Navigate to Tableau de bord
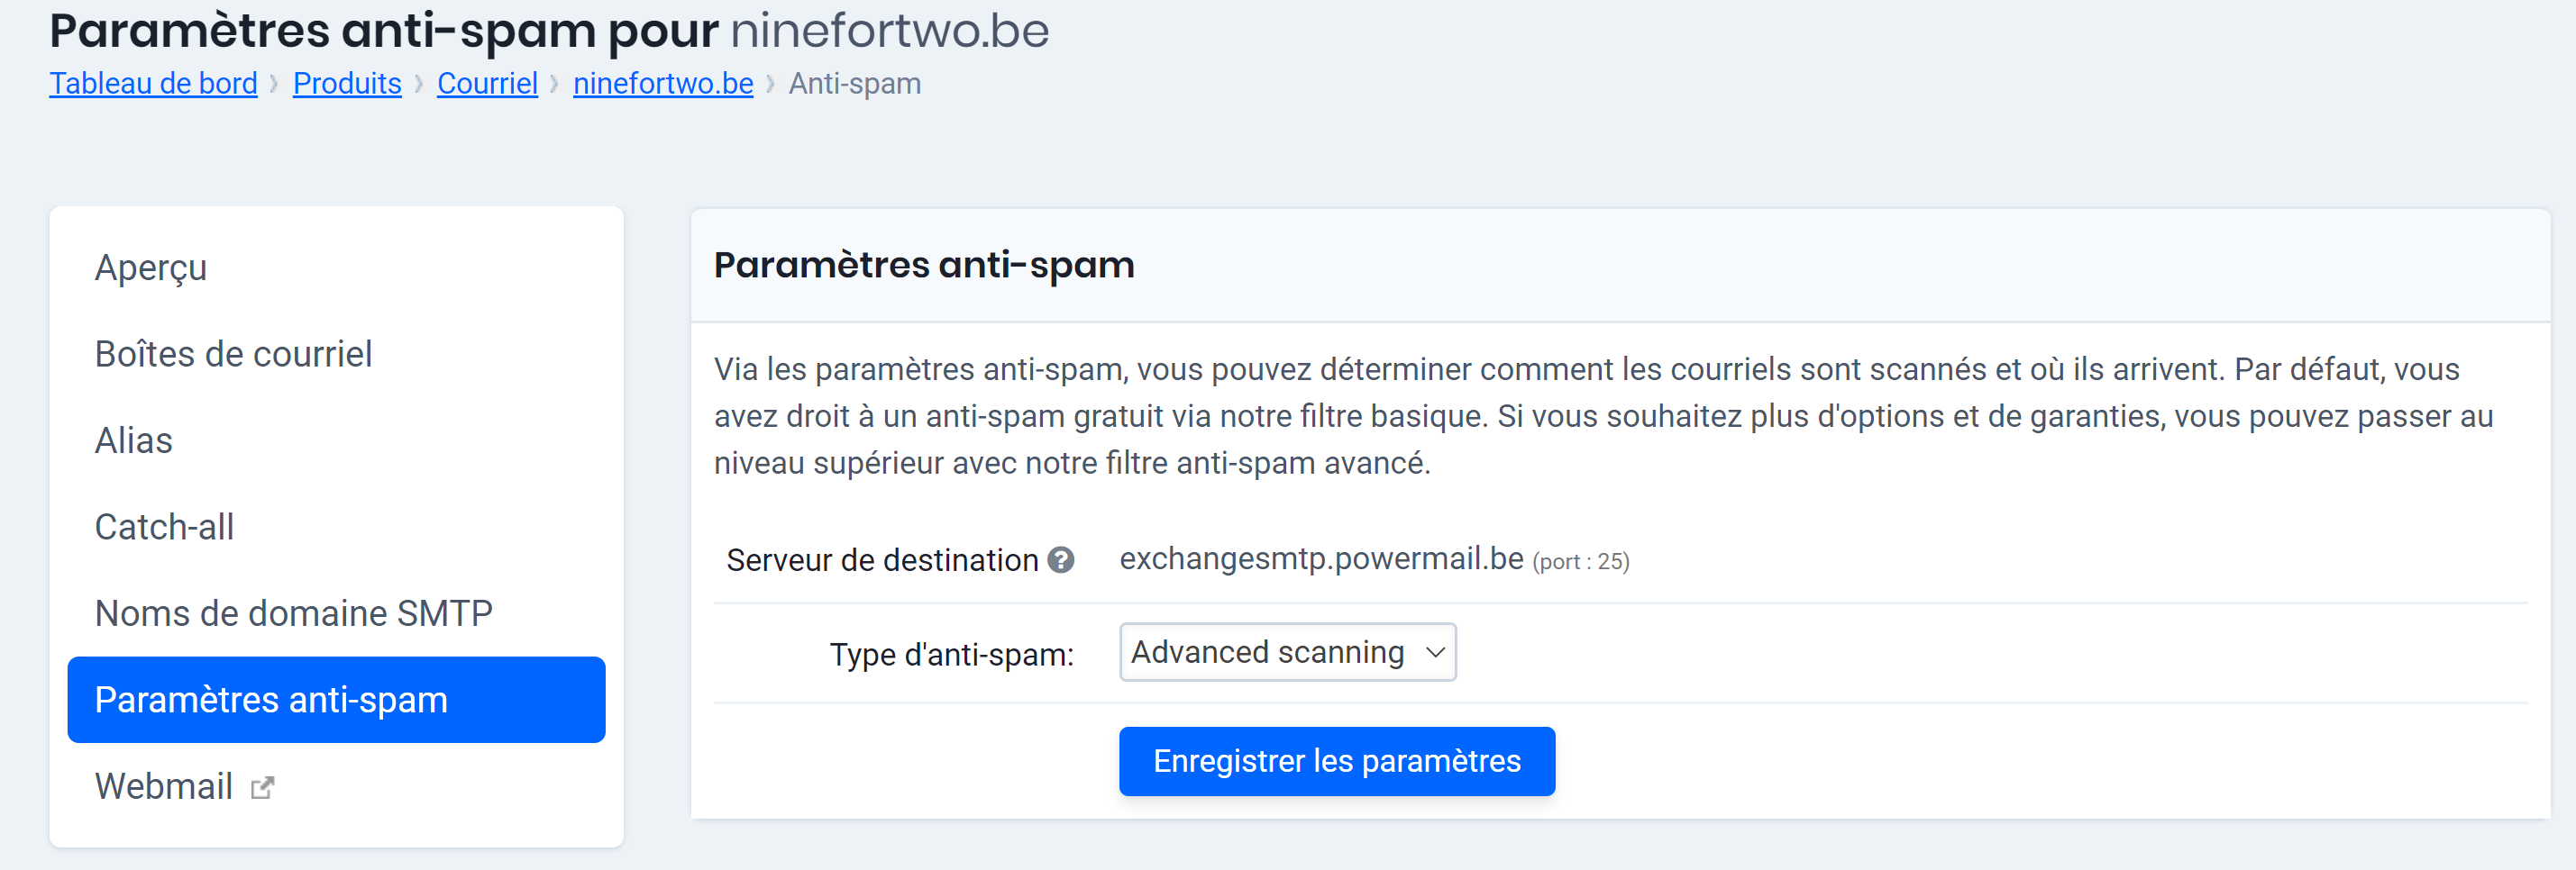 pos(152,83)
